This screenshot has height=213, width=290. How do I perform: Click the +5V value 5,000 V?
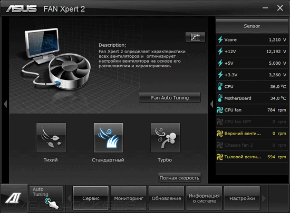(x=277, y=63)
